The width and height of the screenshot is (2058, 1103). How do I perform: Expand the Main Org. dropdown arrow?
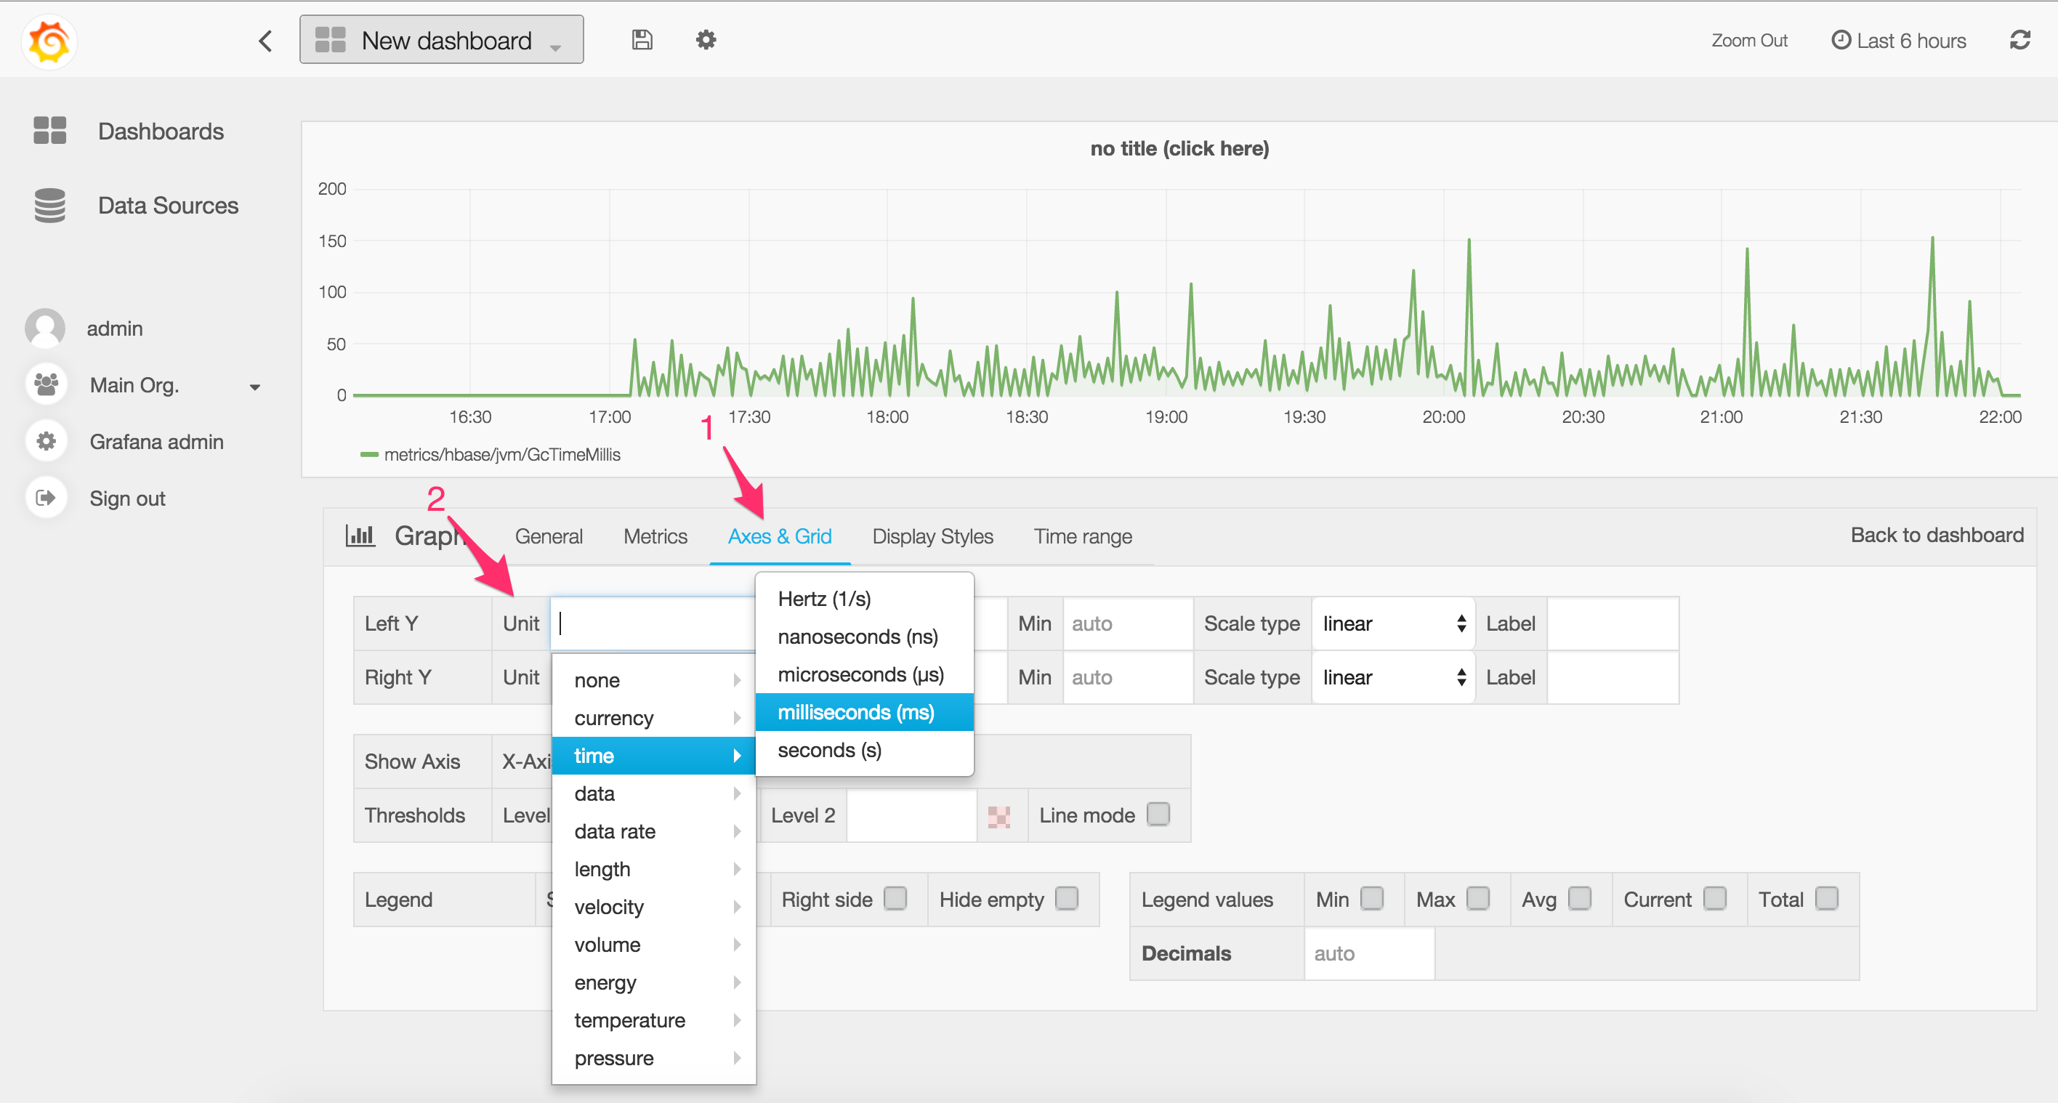click(x=255, y=387)
